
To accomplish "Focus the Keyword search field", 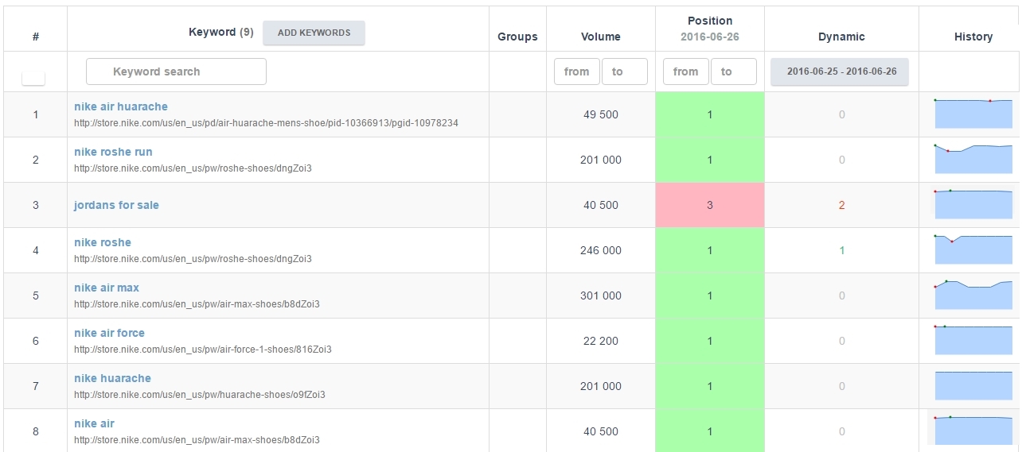I will coord(176,71).
